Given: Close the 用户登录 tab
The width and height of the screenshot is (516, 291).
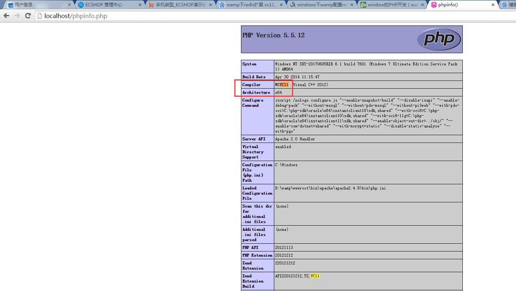Looking at the screenshot, I should click(69, 5).
